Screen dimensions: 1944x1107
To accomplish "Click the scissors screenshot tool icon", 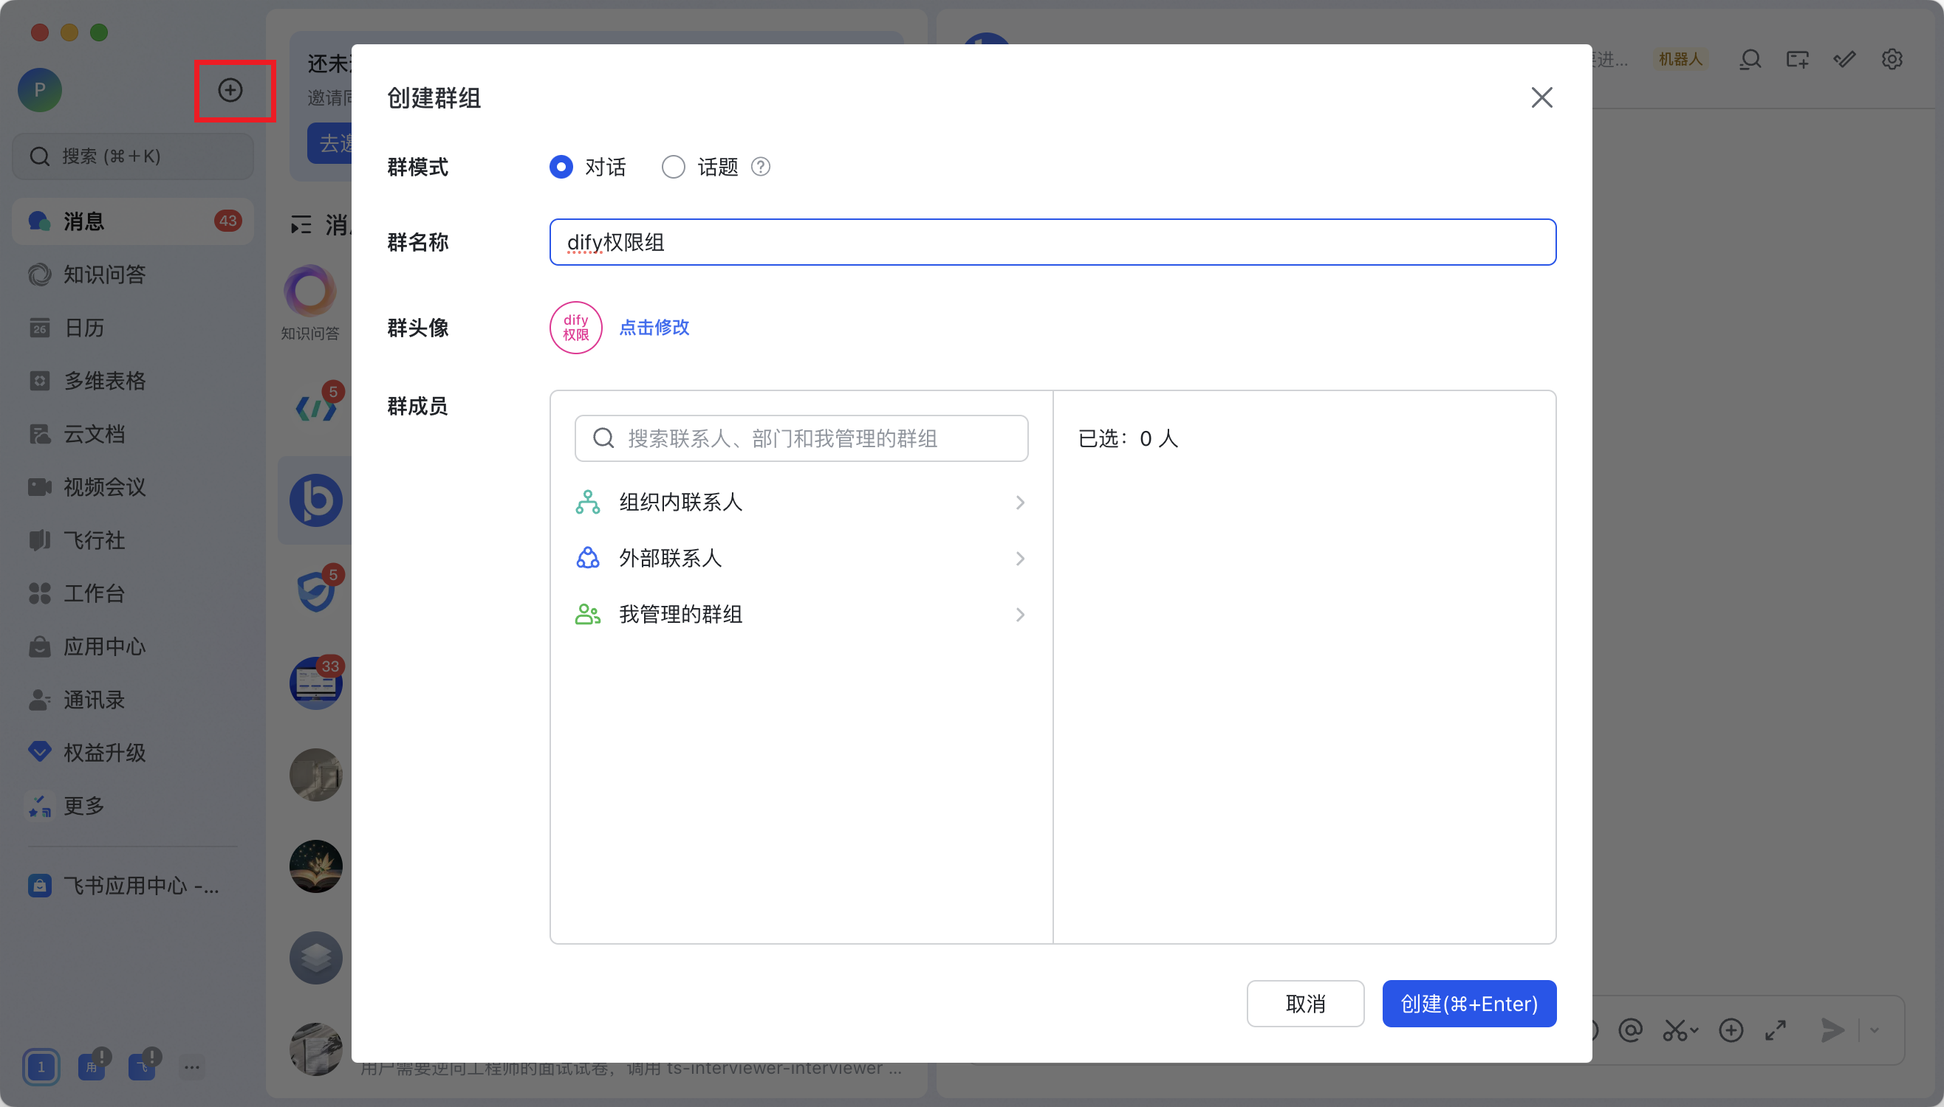I will click(x=1675, y=1030).
